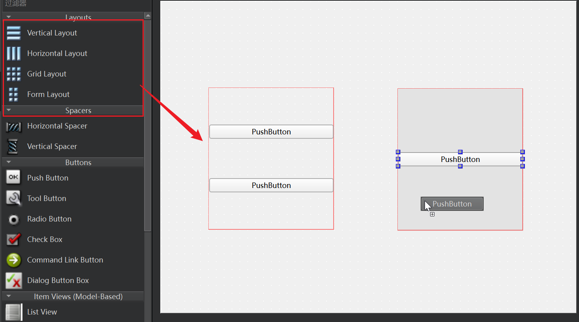This screenshot has width=579, height=322.
Task: Select the Horizontal Layout icon
Action: tap(14, 54)
